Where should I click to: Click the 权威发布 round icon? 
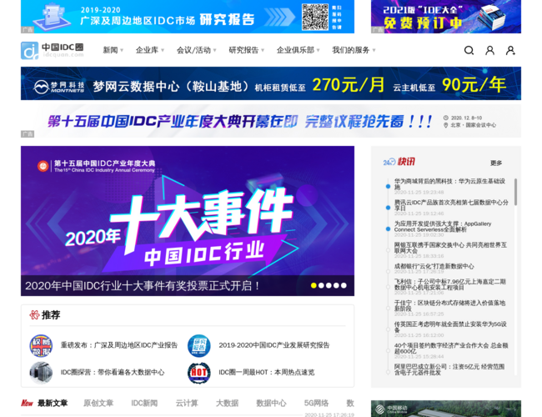(41, 345)
